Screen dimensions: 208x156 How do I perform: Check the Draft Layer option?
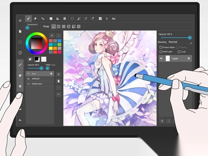pyautogui.click(x=161, y=52)
